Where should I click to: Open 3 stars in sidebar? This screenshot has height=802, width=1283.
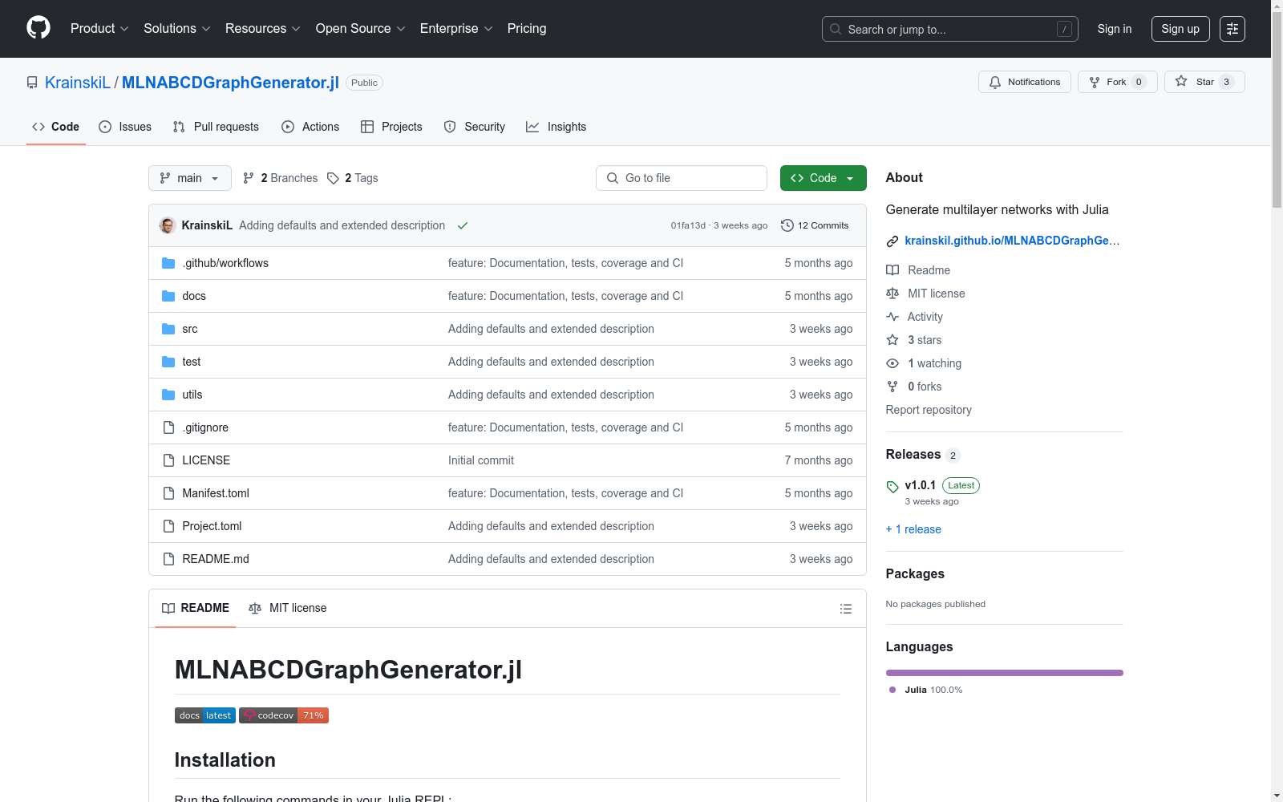click(x=914, y=340)
